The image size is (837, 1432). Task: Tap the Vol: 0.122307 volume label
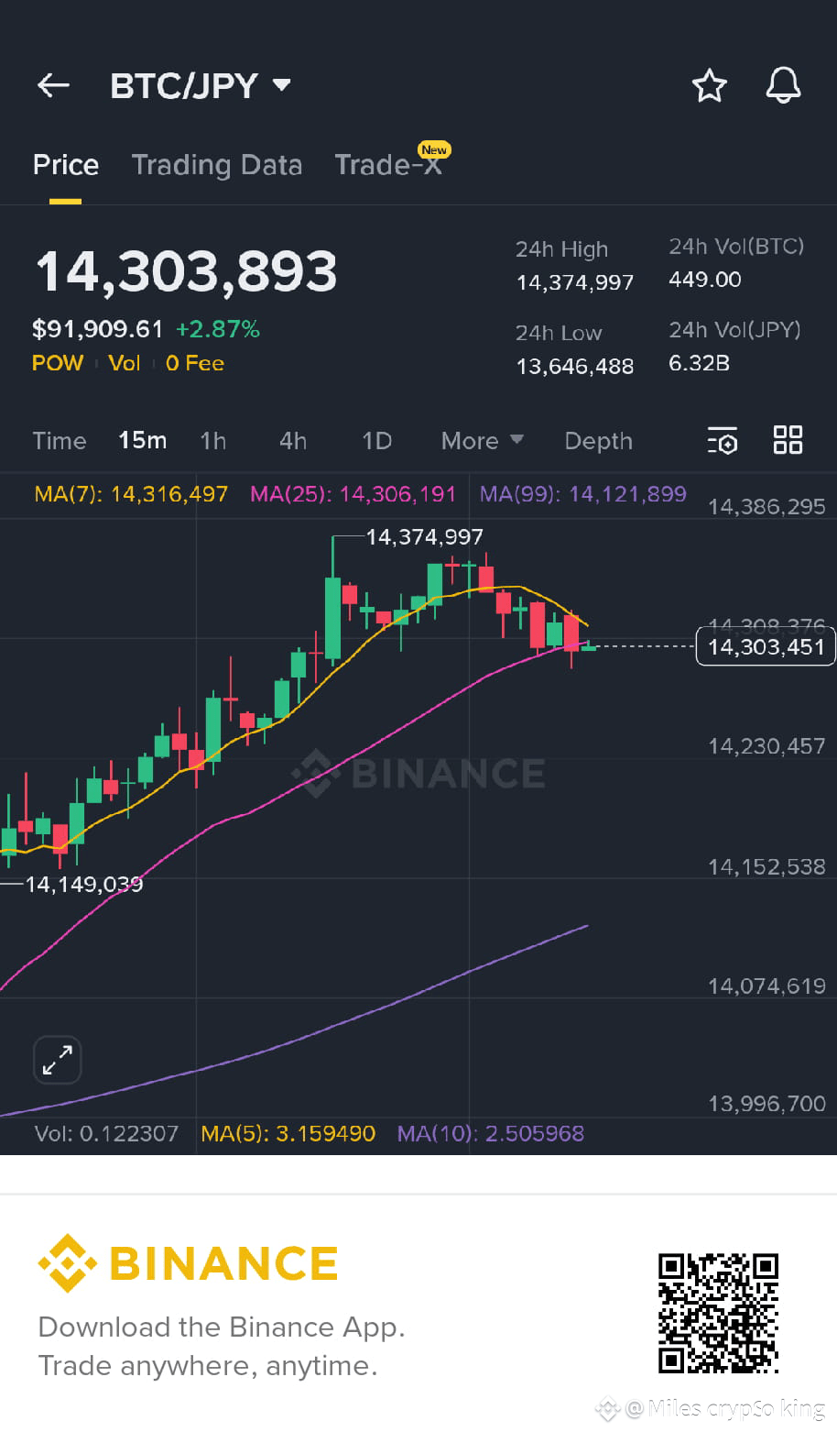106,1134
